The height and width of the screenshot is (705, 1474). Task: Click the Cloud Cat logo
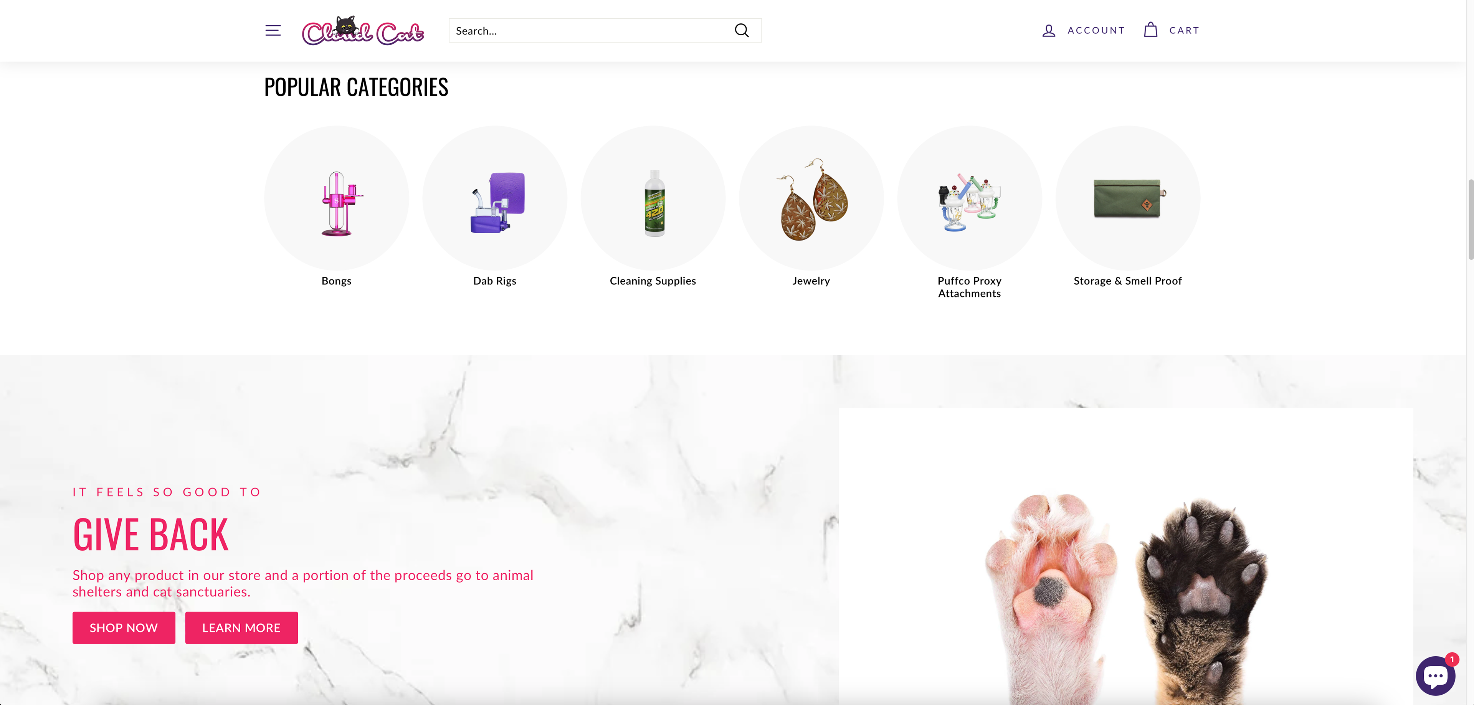click(363, 30)
